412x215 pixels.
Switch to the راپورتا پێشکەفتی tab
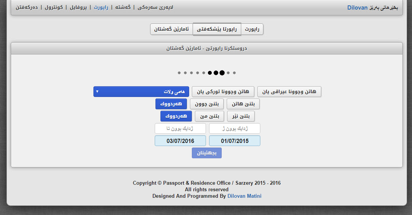217,29
